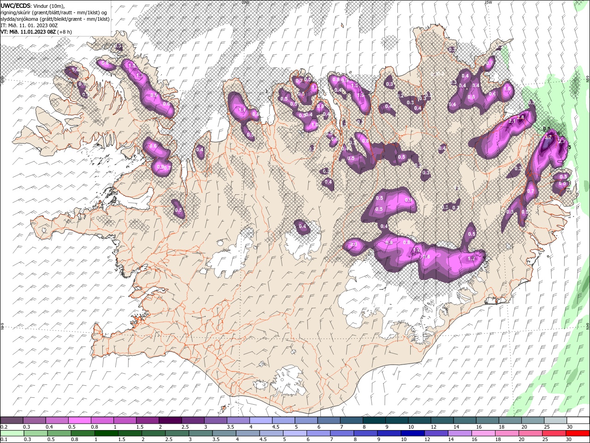Select the 'slydda/snjókoma' legend description line
This screenshot has width=590, height=443.
(x=55, y=19)
